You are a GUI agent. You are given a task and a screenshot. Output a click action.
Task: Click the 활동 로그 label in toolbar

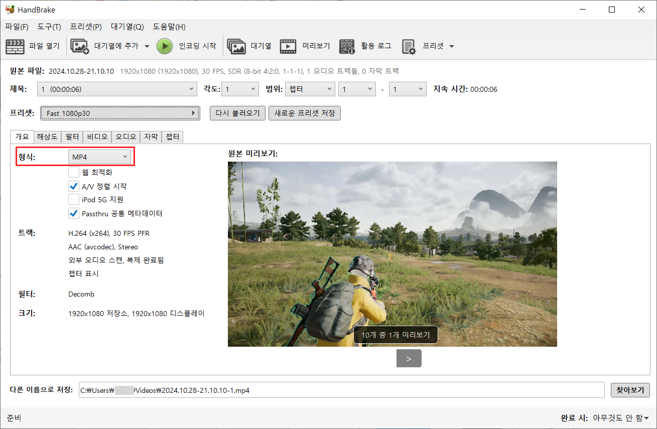point(376,46)
